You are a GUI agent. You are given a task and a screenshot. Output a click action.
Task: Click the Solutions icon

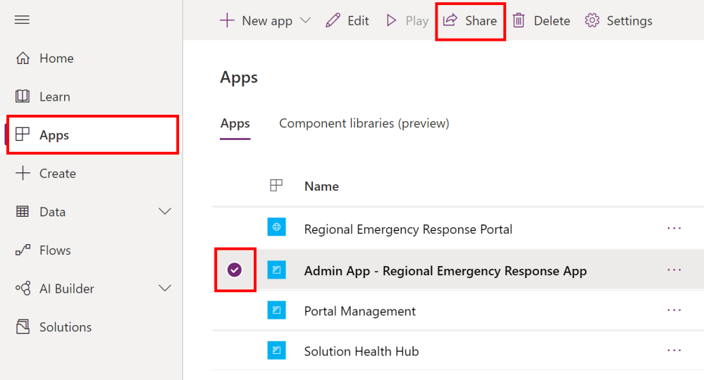tap(23, 327)
